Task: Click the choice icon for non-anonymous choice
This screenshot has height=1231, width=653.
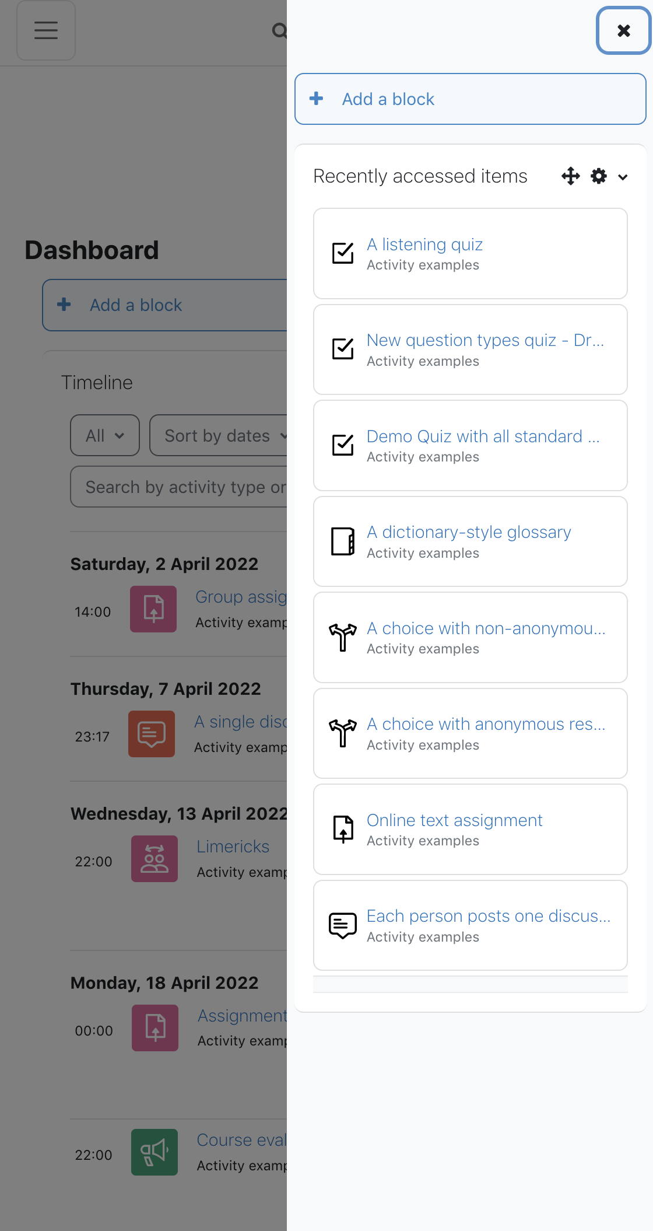Action: 343,637
